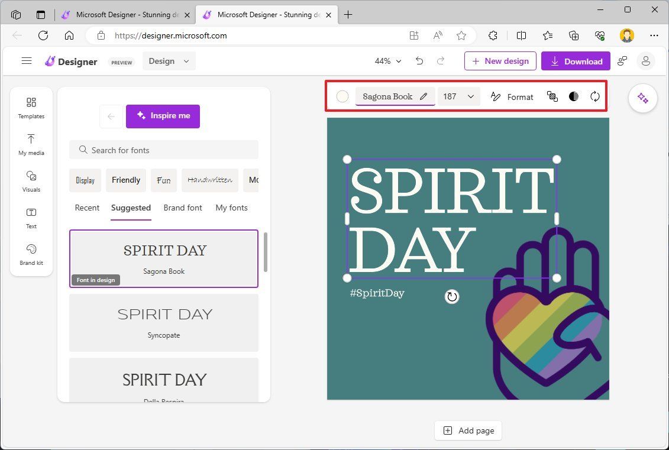Switch to the My fonts tab
Viewport: 669px width, 450px height.
tap(231, 208)
